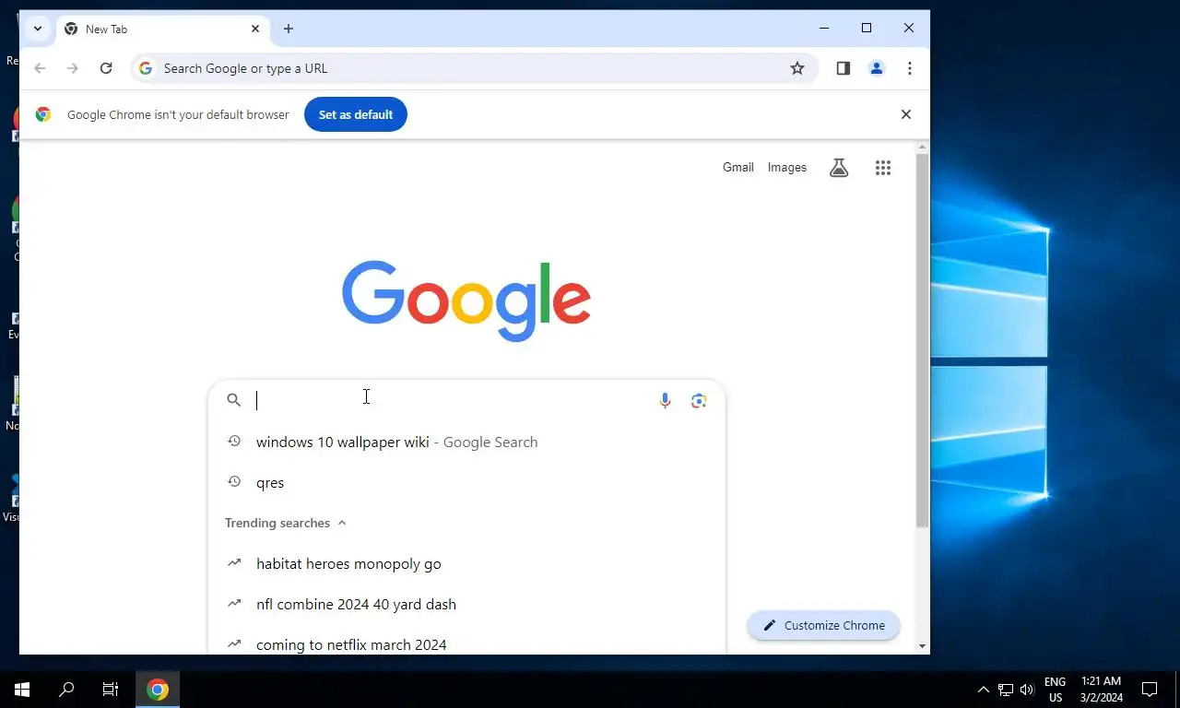The image size is (1180, 708).
Task: Minimize the Chrome window
Action: click(824, 29)
